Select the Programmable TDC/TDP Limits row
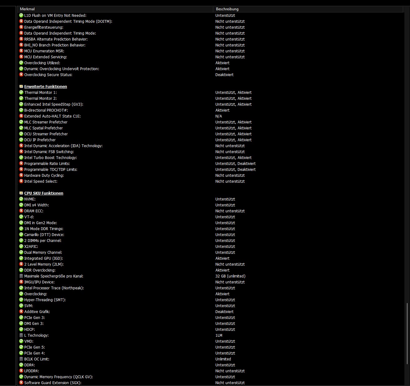Viewport: 410px width, 386px height. pyautogui.click(x=211, y=170)
